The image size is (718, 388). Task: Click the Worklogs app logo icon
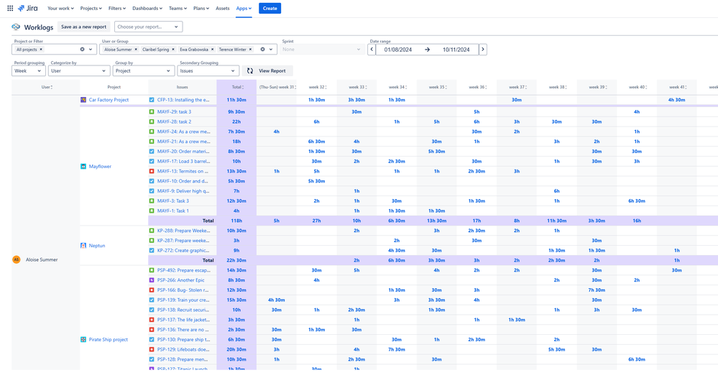pos(16,27)
